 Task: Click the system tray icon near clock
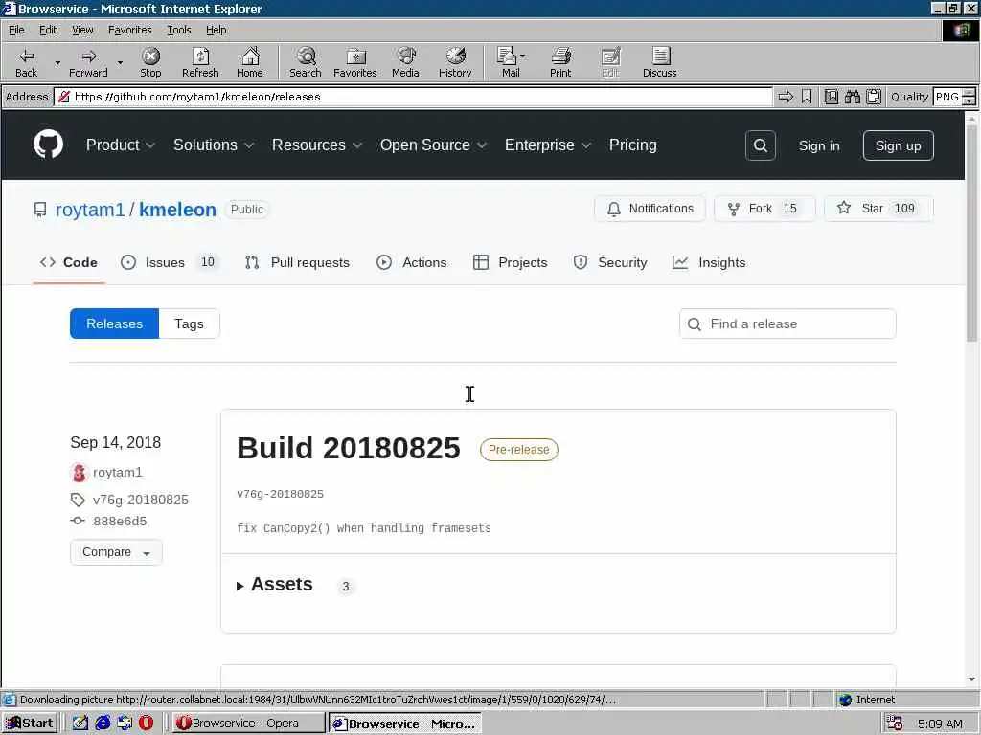tap(895, 724)
